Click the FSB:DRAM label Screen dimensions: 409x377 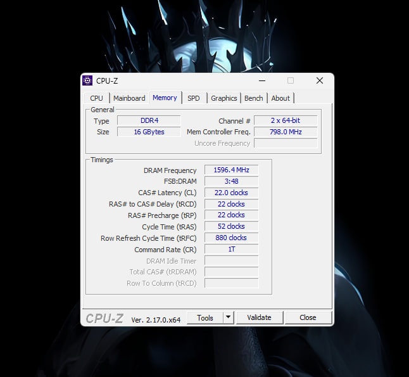180,181
